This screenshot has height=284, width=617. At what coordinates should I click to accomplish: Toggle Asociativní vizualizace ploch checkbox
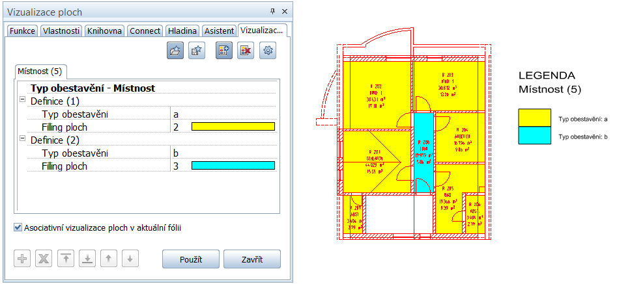[x=18, y=228]
